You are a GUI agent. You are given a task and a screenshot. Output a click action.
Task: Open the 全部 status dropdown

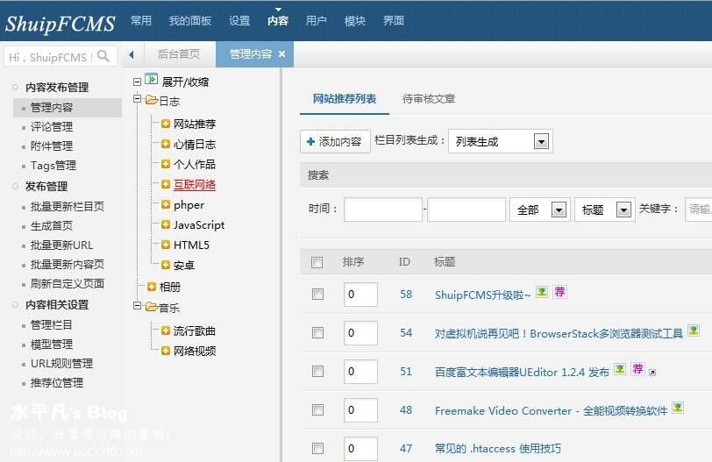point(539,210)
